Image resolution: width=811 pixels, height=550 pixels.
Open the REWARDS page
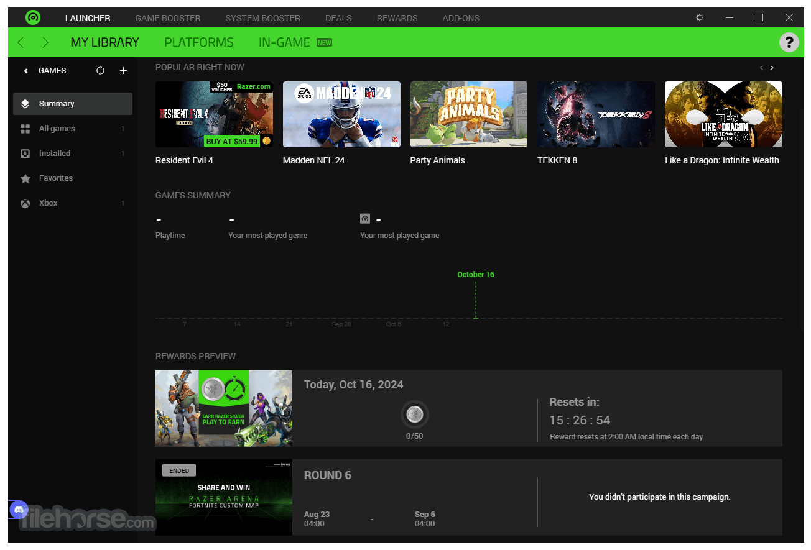[397, 17]
